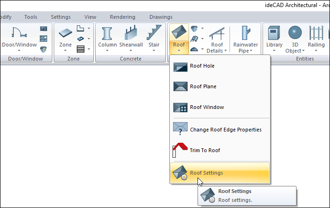Screen dimensions: 330x208
Task: Expand the Stair dropdown arrow
Action: click(154, 51)
